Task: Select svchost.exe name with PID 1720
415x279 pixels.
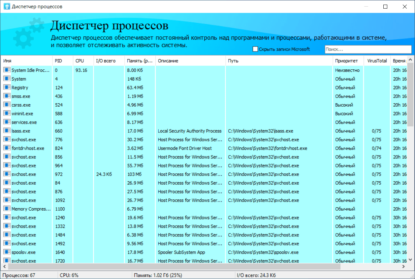Action: 24,261
